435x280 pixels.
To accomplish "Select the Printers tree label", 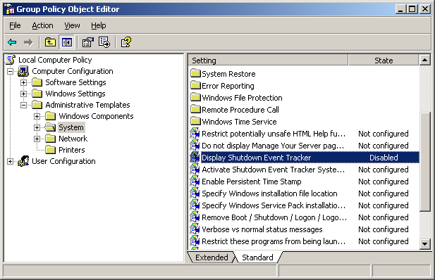I will (72, 150).
